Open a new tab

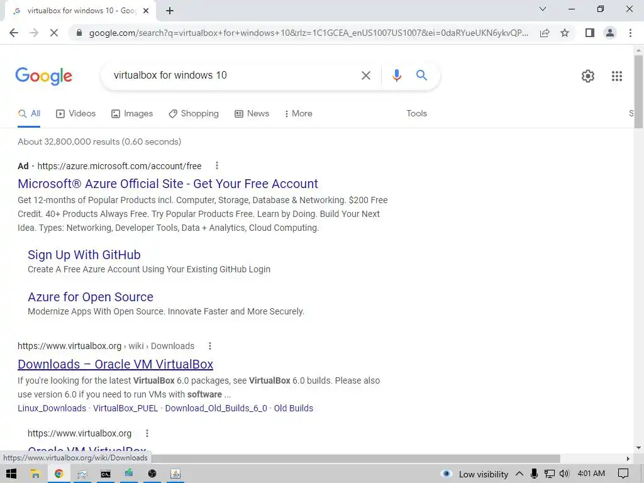170,11
